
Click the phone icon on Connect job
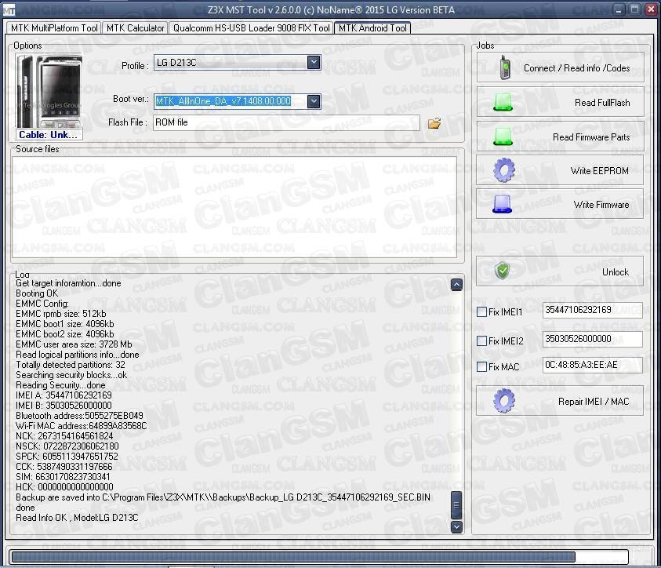(x=504, y=67)
